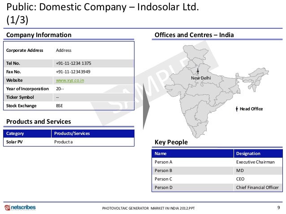
Task: Open the www.xyz.co.in website link
Action: (x=70, y=80)
